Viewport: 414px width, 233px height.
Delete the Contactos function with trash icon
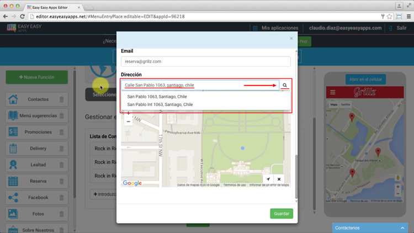61,100
